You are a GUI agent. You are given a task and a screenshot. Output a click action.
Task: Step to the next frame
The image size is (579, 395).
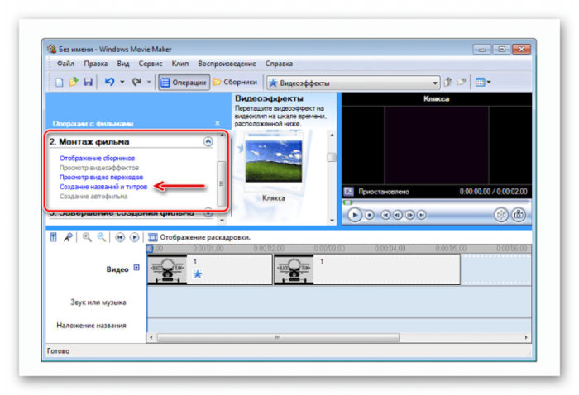pos(409,215)
